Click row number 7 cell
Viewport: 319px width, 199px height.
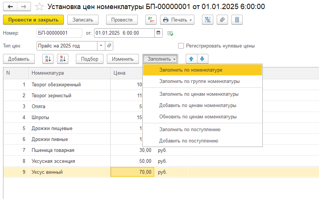pos(16,150)
